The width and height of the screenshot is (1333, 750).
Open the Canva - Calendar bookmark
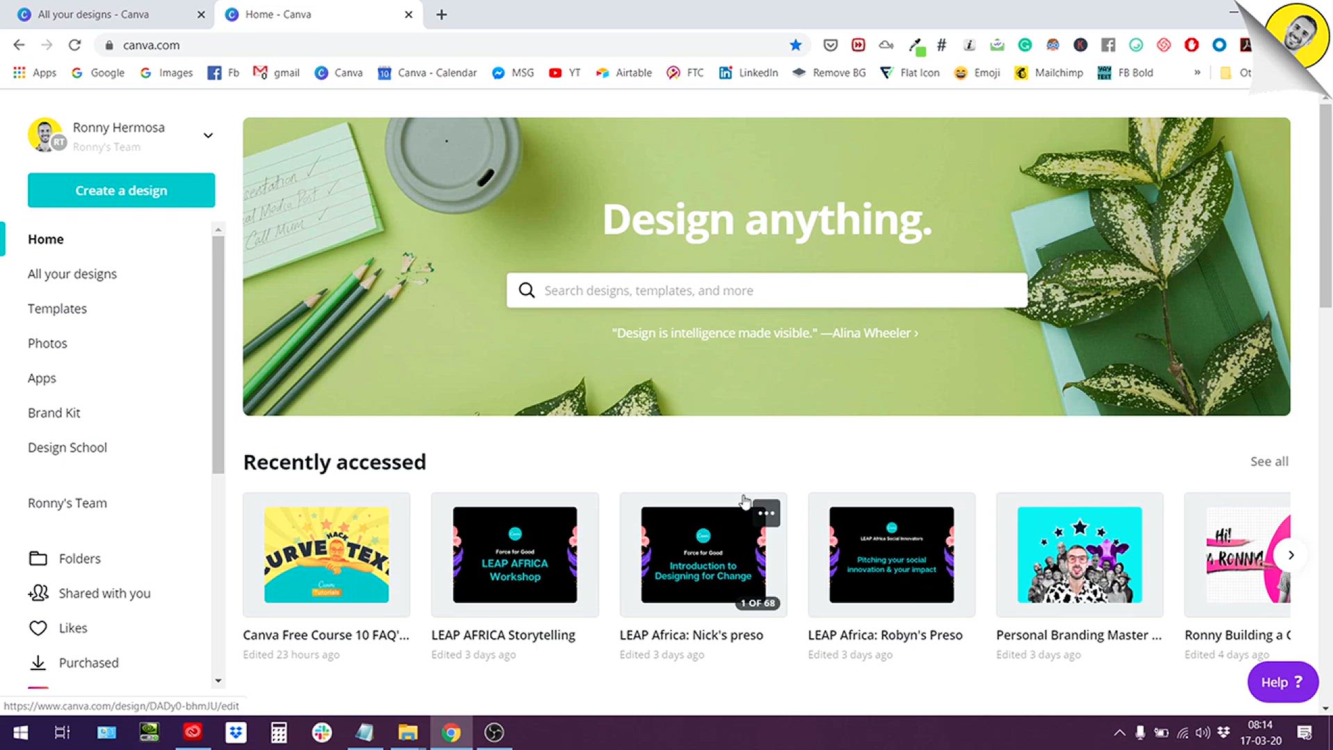(427, 73)
